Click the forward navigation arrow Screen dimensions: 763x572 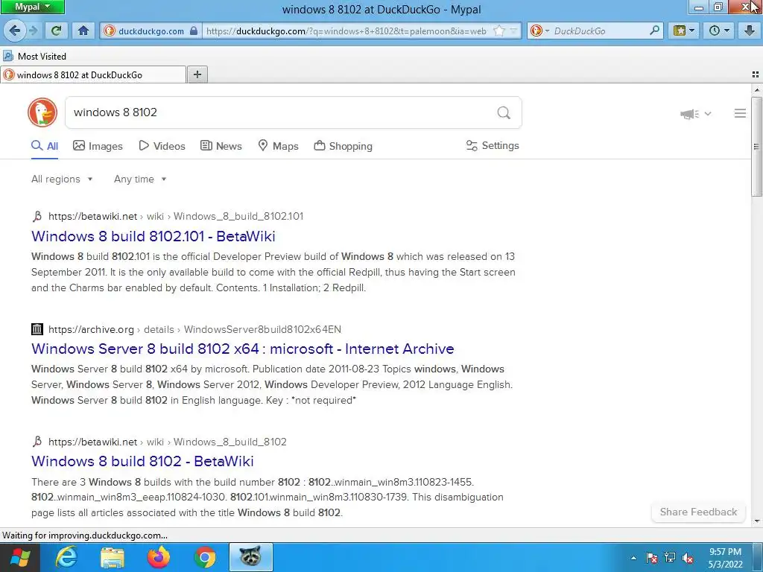(x=34, y=31)
